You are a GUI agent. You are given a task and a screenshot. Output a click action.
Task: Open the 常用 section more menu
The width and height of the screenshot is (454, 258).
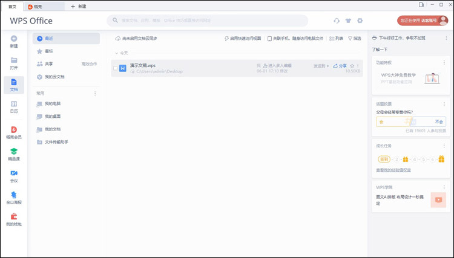point(95,93)
